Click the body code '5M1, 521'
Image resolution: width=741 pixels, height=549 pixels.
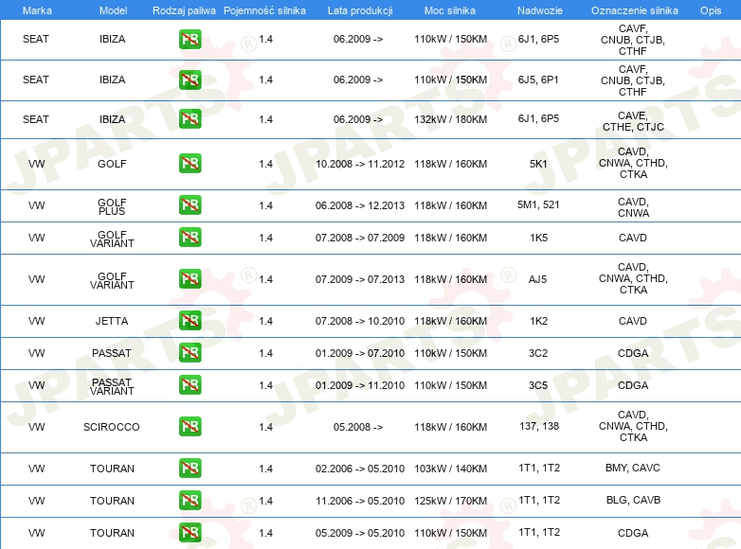point(538,204)
